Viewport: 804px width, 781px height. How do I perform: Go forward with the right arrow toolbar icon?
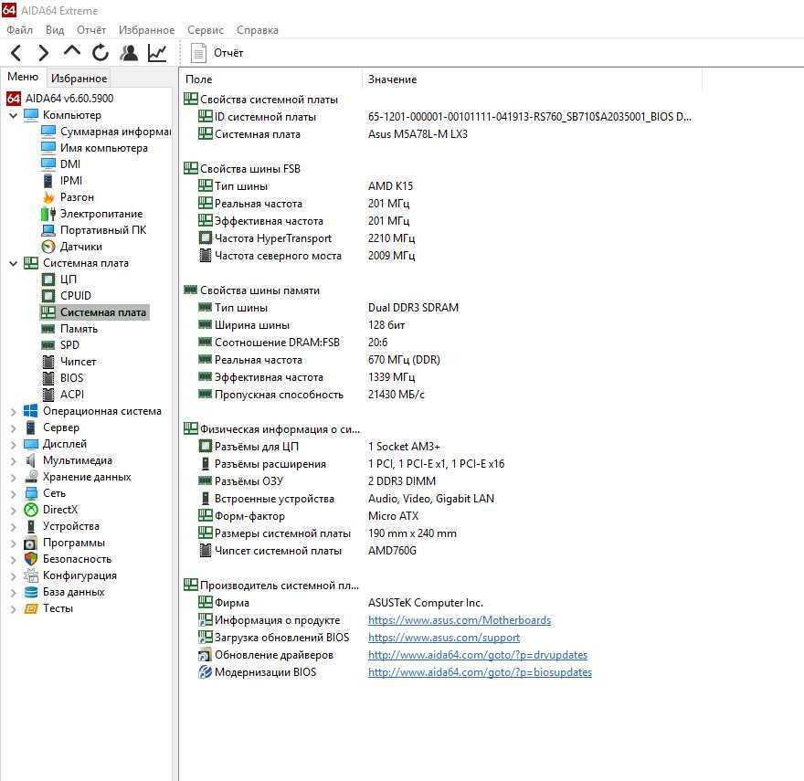[44, 53]
